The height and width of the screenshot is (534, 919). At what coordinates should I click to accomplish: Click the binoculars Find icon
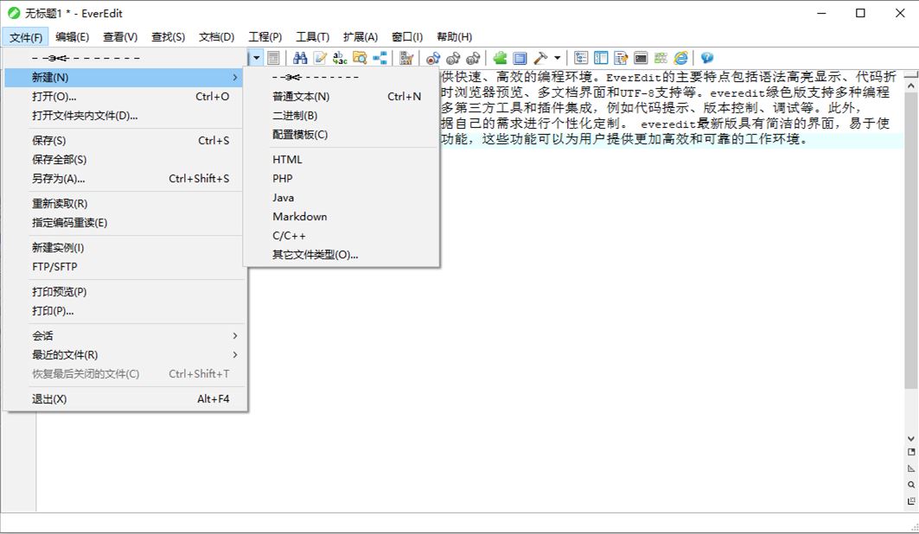[x=300, y=58]
